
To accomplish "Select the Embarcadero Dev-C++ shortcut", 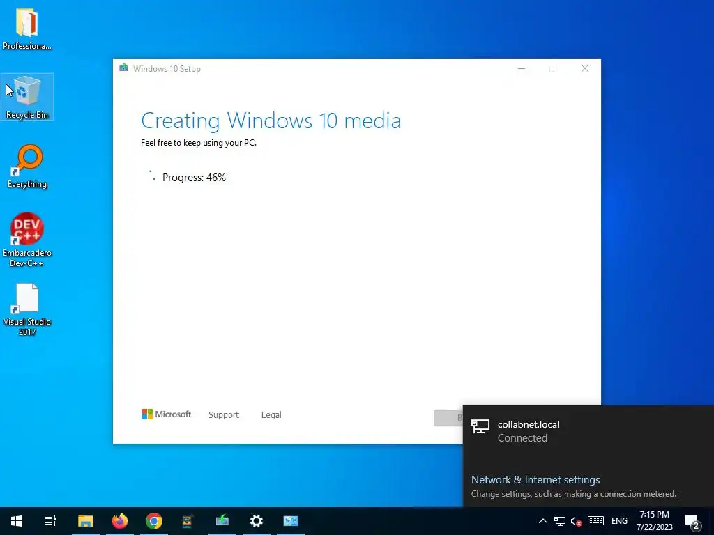I will 27,240.
